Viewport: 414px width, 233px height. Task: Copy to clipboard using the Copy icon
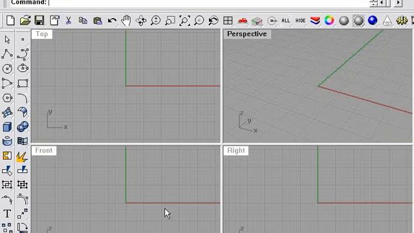[83, 20]
